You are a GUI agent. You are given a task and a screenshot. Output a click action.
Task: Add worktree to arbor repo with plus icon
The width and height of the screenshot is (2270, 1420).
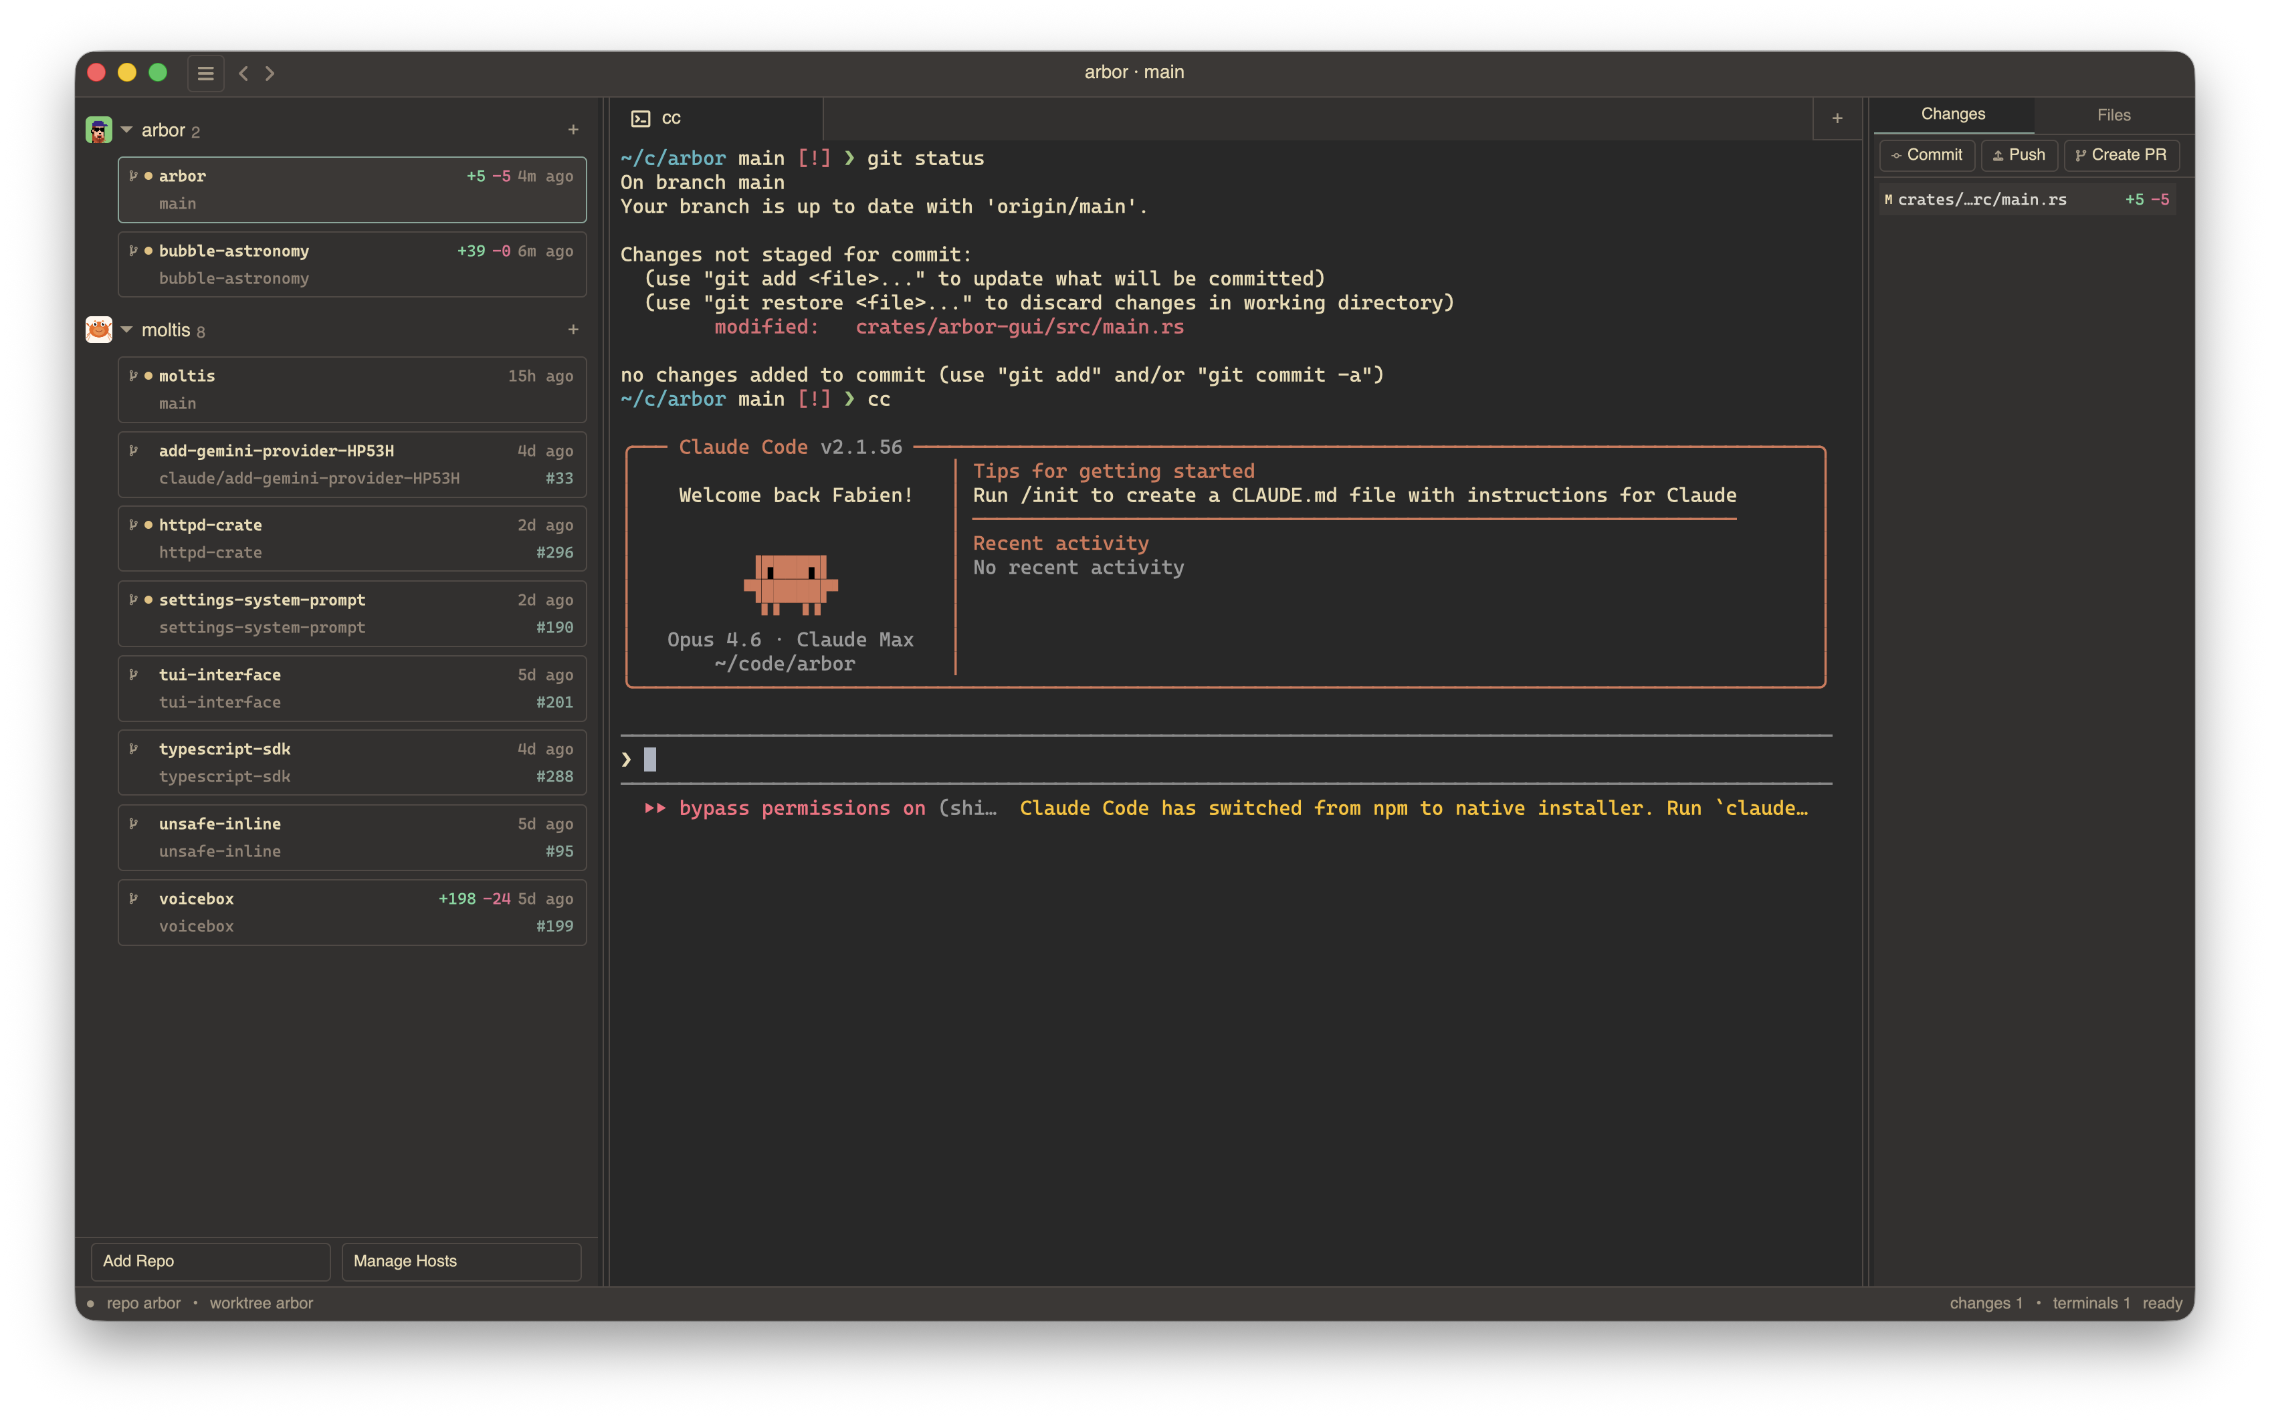[x=573, y=130]
